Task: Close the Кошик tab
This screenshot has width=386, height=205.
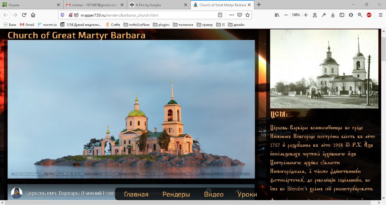Action: (59, 5)
